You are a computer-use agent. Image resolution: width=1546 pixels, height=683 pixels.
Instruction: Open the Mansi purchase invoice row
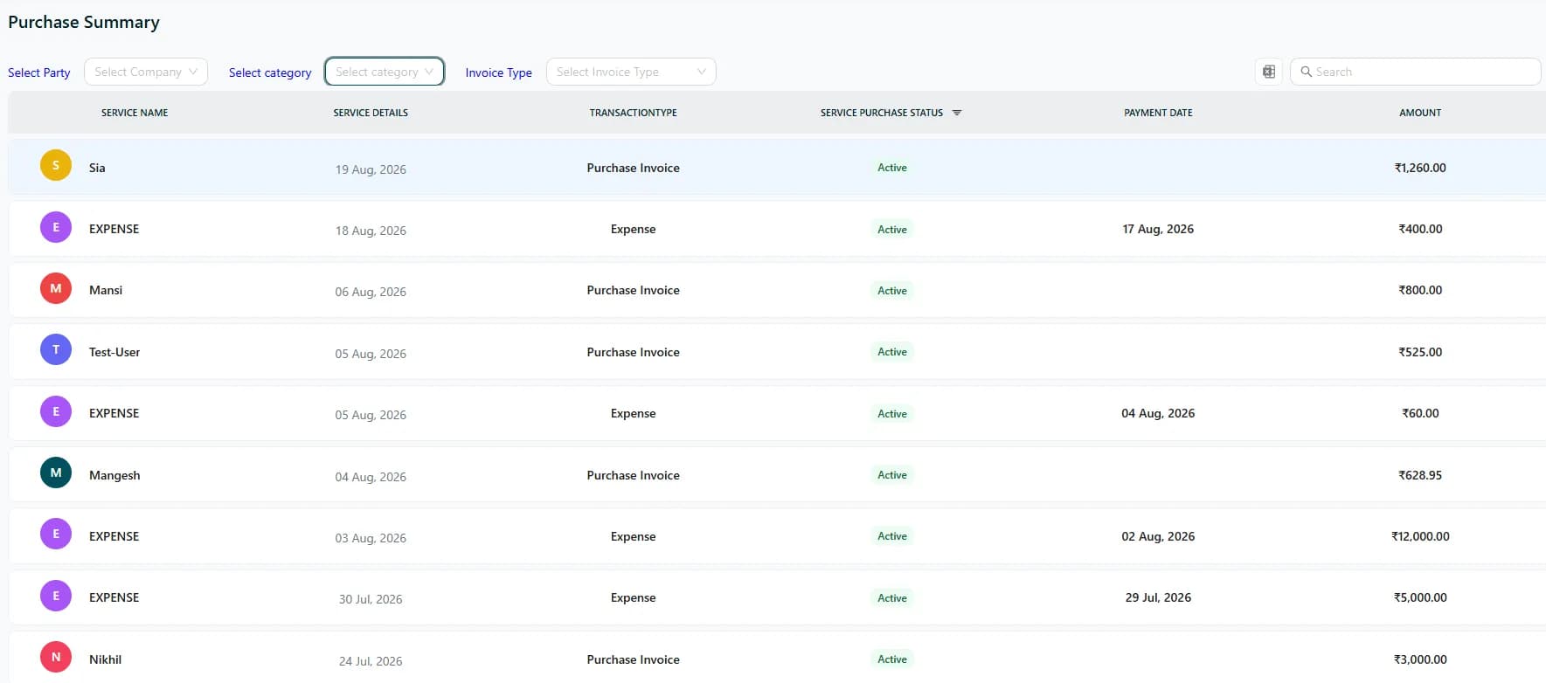777,290
